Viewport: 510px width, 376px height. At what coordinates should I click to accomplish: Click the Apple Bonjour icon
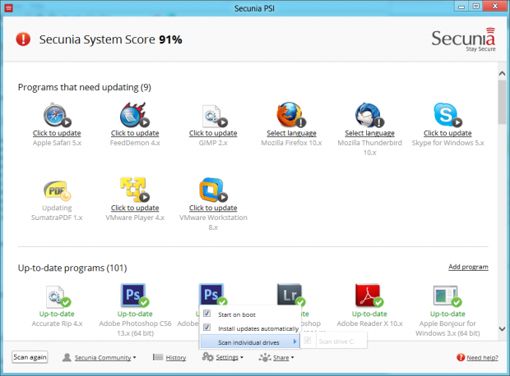447,296
